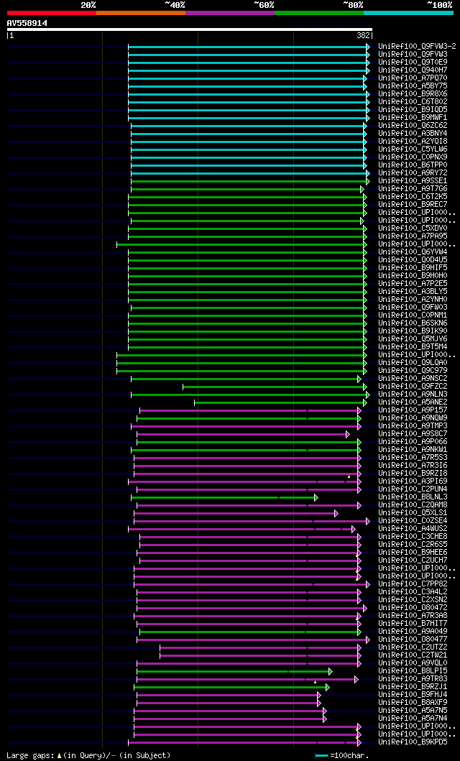460x761 pixels.
Task: Select the UniRef100_A2YNH0 label
Action: tap(413, 300)
